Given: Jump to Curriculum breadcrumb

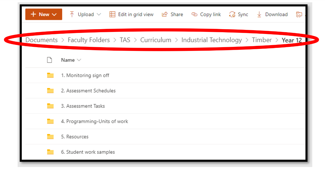Looking at the screenshot, I should [156, 40].
